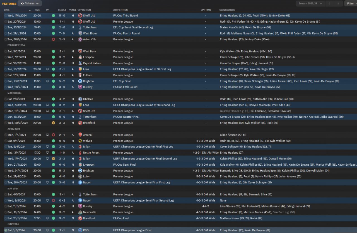The image size is (357, 233).
Task: Select the 0 - 2 result against Napoli
Action: pos(62,200)
